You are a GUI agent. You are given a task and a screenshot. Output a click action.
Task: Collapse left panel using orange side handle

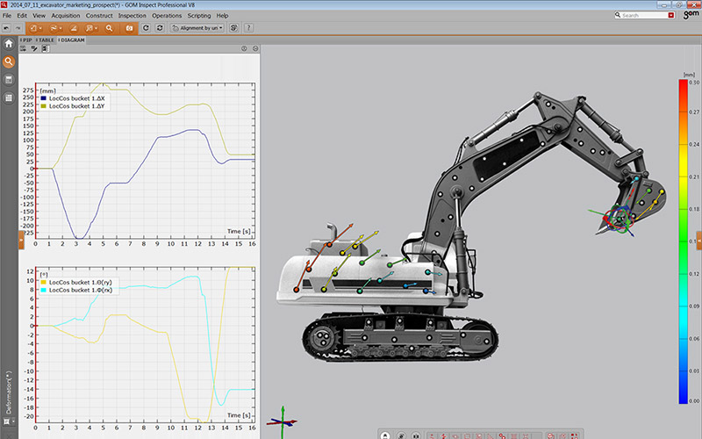(22, 238)
